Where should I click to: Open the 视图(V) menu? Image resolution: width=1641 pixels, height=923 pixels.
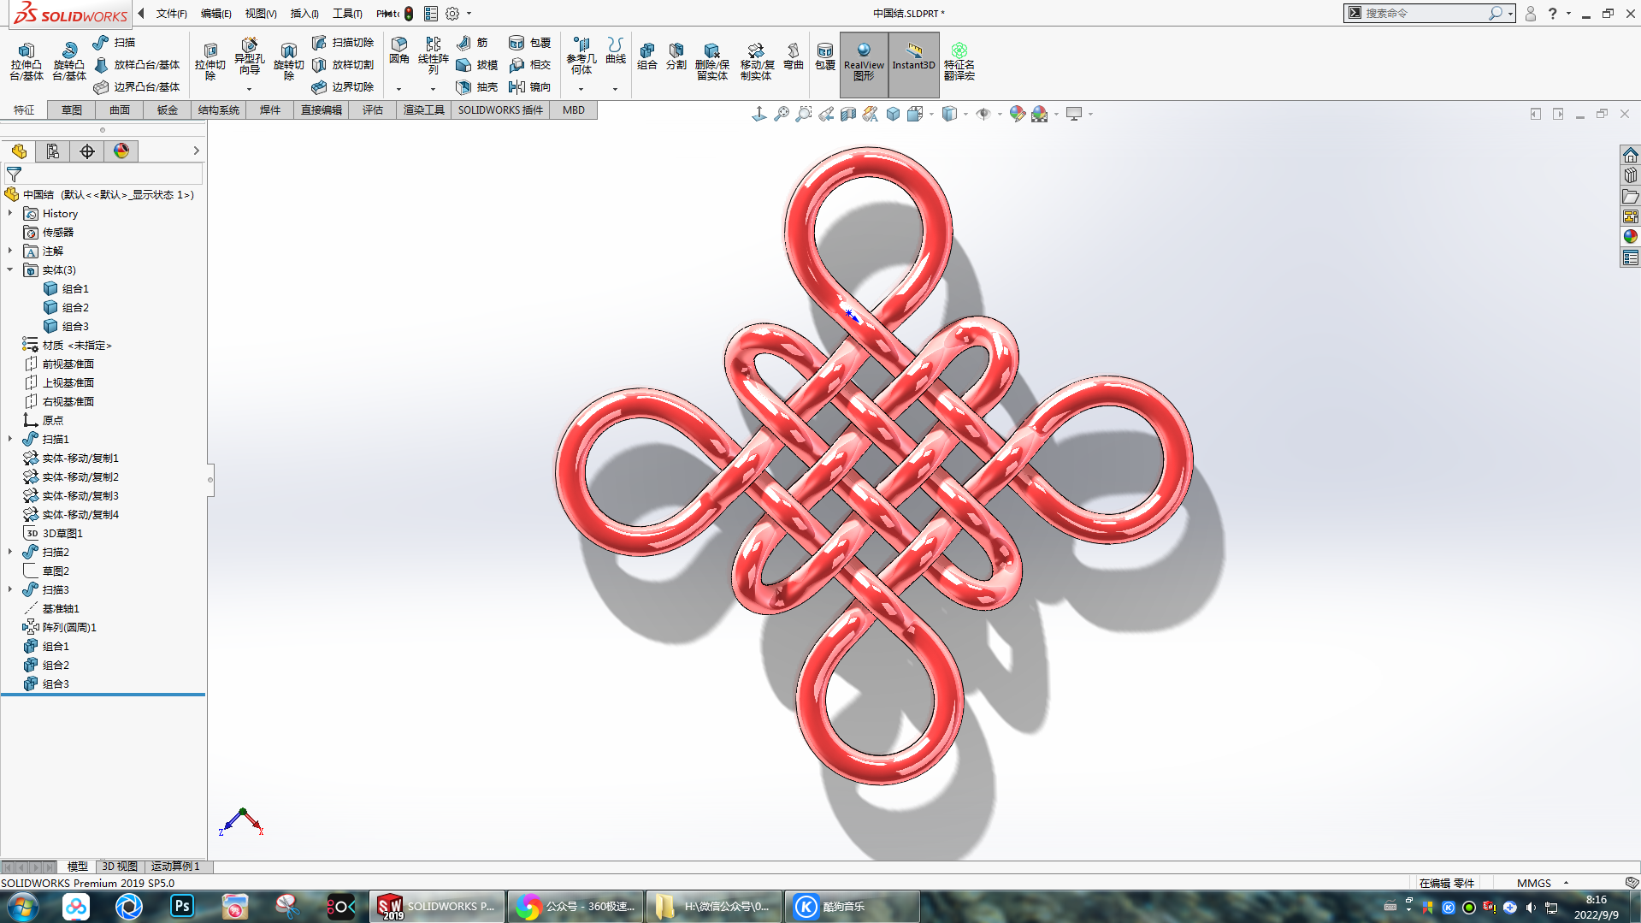[x=260, y=14]
